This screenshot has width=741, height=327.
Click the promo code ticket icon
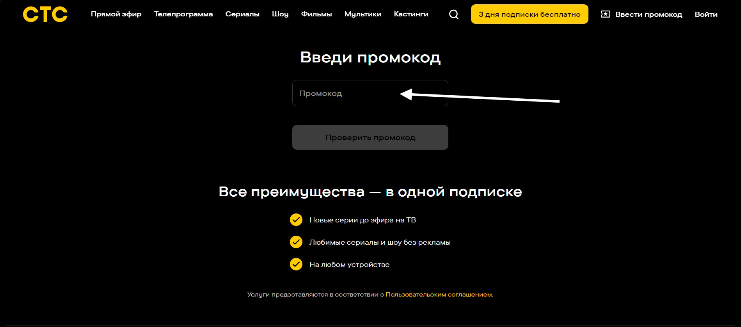(606, 14)
